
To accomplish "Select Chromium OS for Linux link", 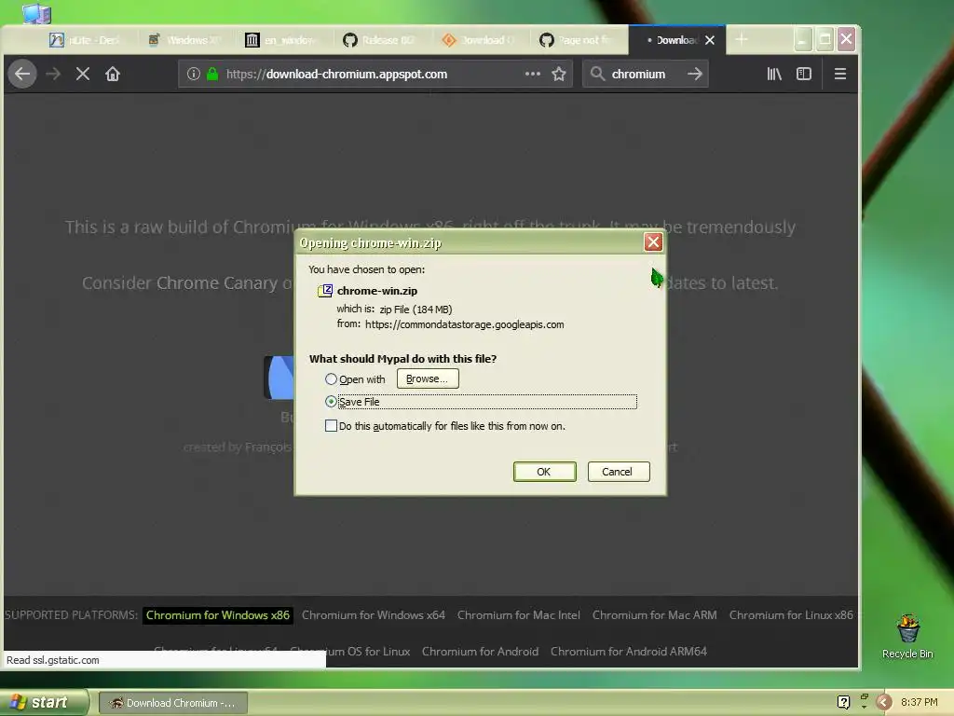I will pos(369,652).
